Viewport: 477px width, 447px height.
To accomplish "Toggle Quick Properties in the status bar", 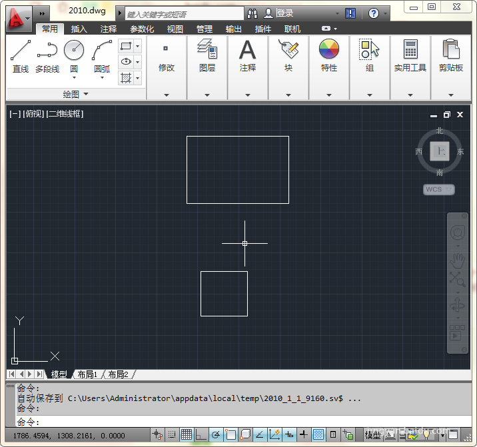I will coord(333,435).
